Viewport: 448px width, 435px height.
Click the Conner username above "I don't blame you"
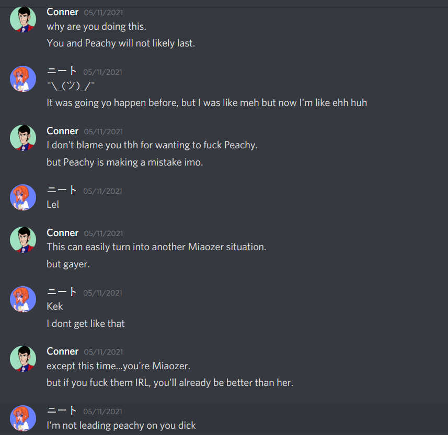click(x=62, y=131)
